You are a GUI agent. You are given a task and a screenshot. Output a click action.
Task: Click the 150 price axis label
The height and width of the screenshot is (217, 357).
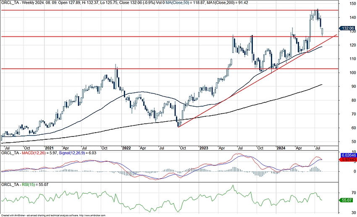coord(353,4)
